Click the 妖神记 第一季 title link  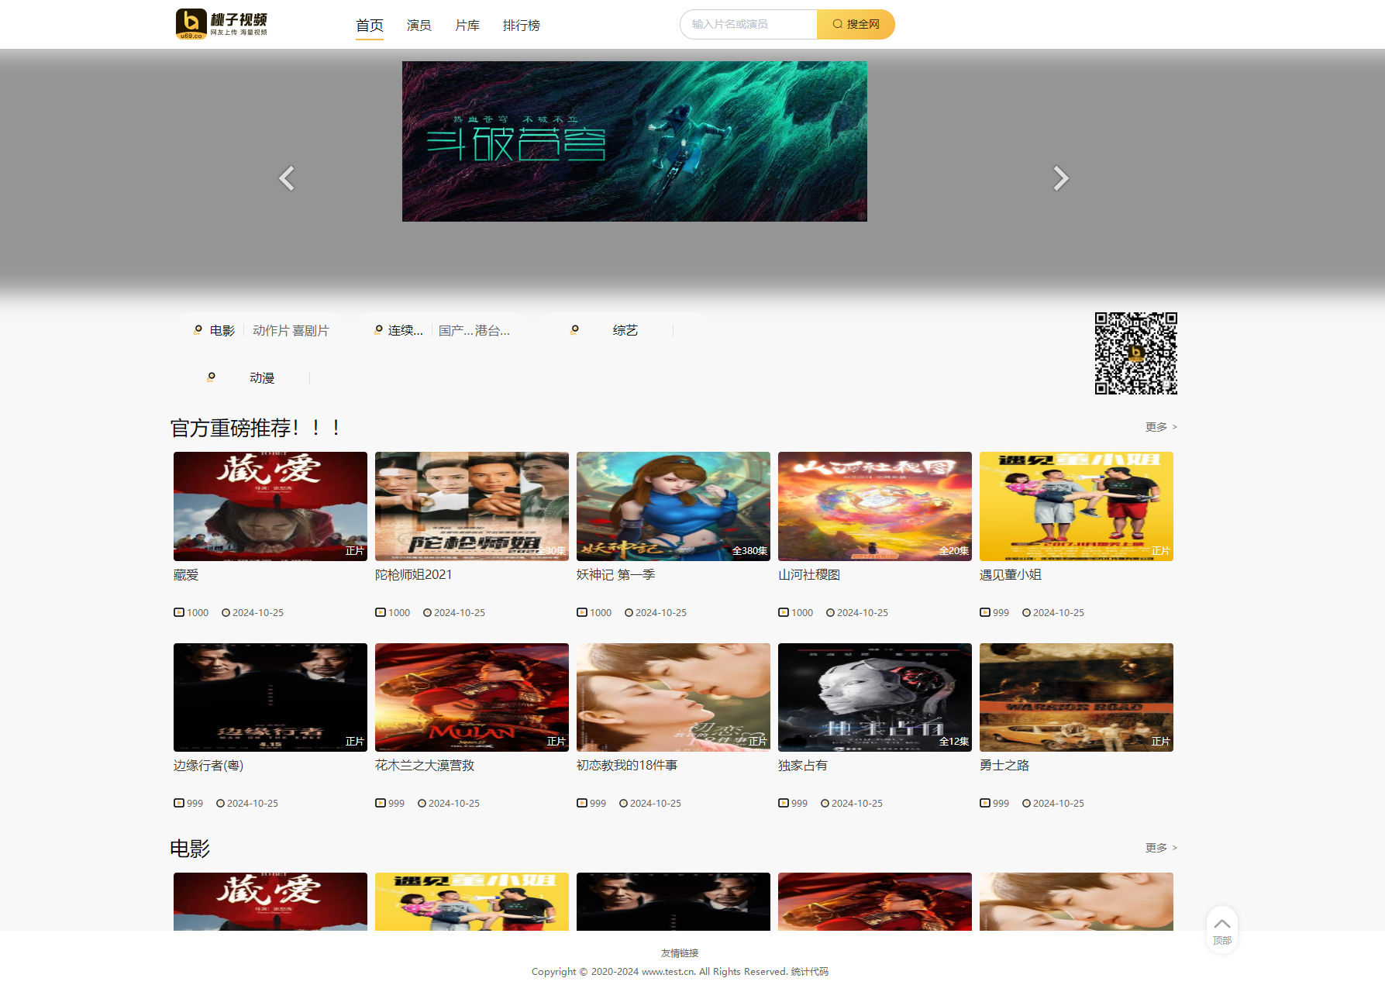616,575
